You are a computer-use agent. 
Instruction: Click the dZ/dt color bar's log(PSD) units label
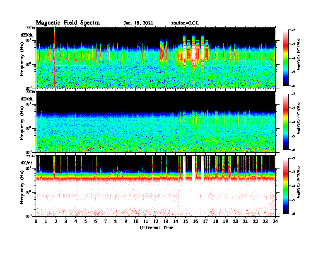[x=299, y=182]
